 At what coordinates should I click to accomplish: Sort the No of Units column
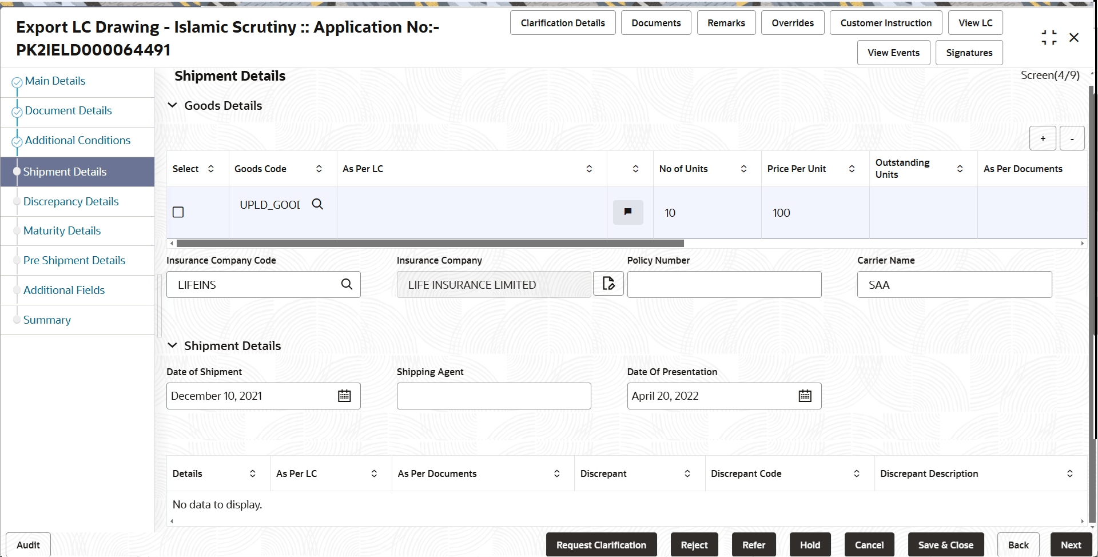743,168
